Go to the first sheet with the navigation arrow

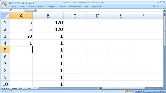(x=2, y=88)
